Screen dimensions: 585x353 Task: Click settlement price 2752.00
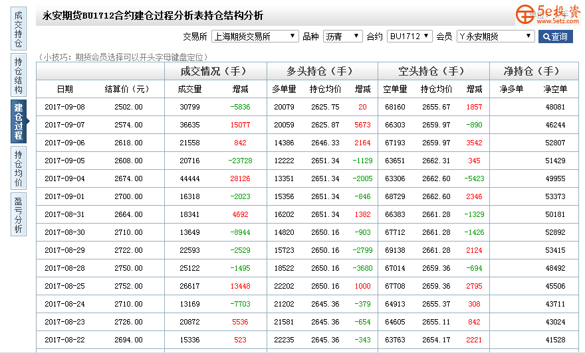coord(128,287)
